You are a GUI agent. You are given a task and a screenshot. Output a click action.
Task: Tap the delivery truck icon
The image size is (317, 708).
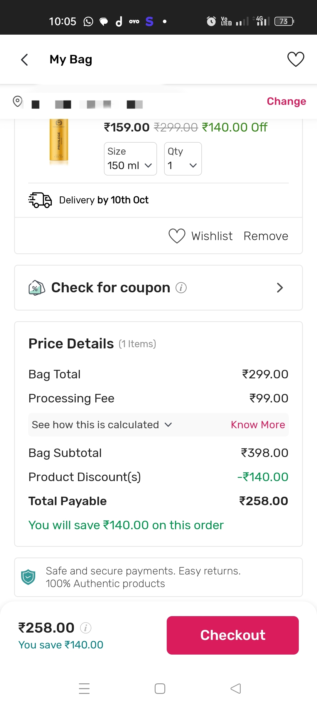coord(40,200)
